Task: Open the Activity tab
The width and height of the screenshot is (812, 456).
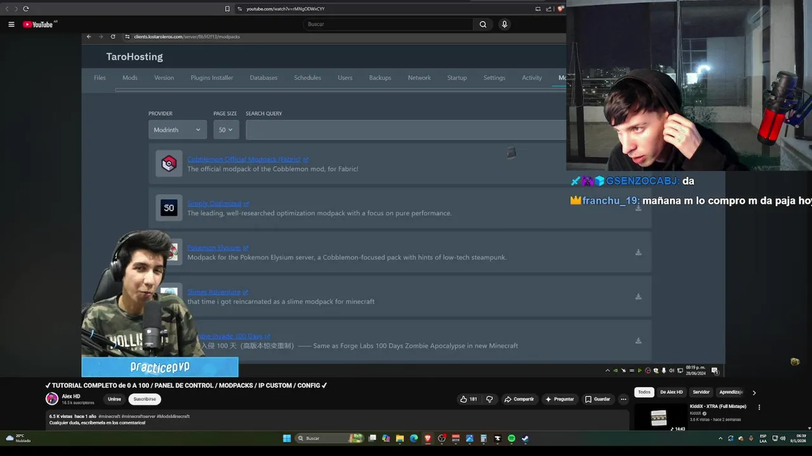Action: (x=532, y=78)
